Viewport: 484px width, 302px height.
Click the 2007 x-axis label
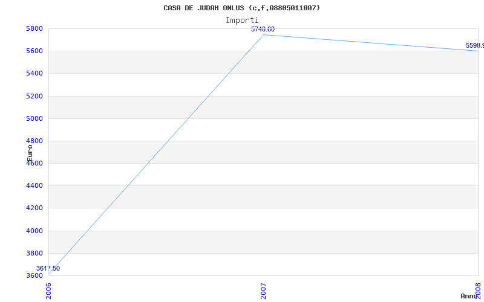coord(263,291)
